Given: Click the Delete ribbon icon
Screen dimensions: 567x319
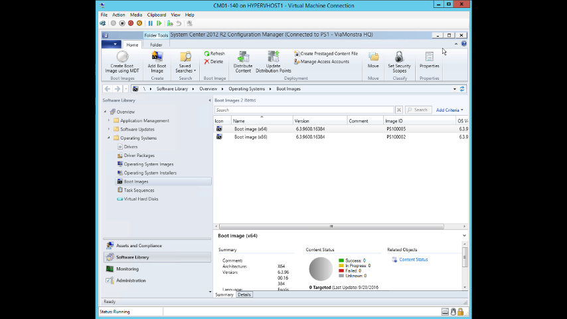Looking at the screenshot, I should pyautogui.click(x=214, y=62).
